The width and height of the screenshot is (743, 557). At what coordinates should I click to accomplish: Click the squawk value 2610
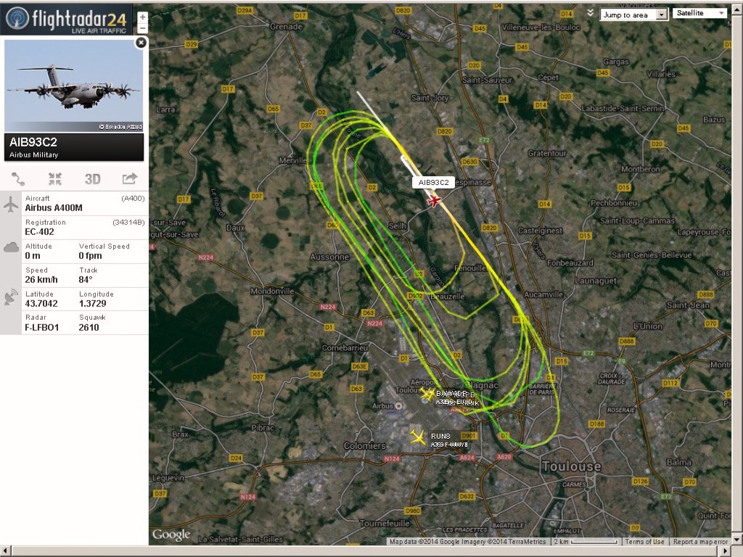pyautogui.click(x=89, y=327)
